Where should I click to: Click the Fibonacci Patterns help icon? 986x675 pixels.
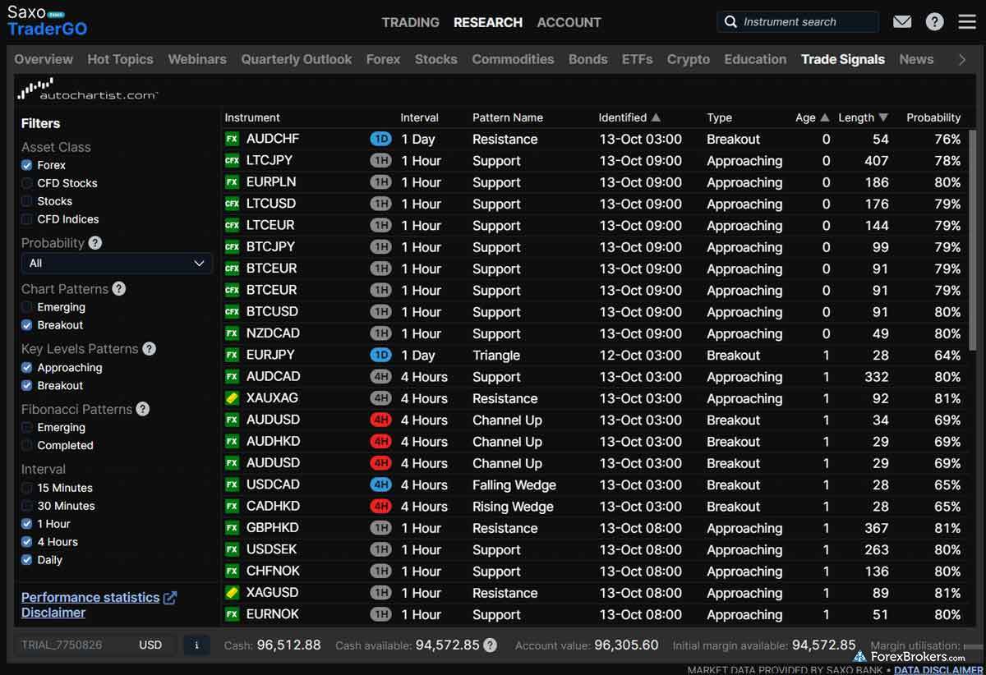(142, 409)
